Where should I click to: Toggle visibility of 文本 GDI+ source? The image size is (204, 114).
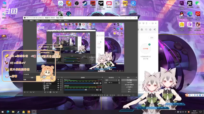pos(58,90)
